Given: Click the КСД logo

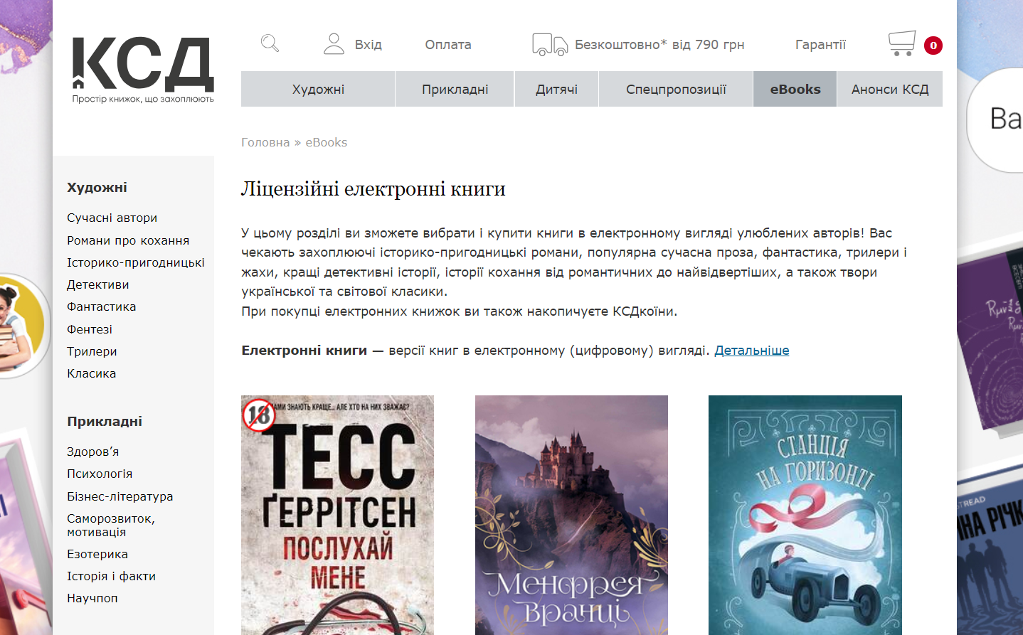Looking at the screenshot, I should [143, 70].
